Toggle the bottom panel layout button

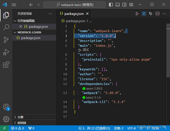[x=118, y=5]
